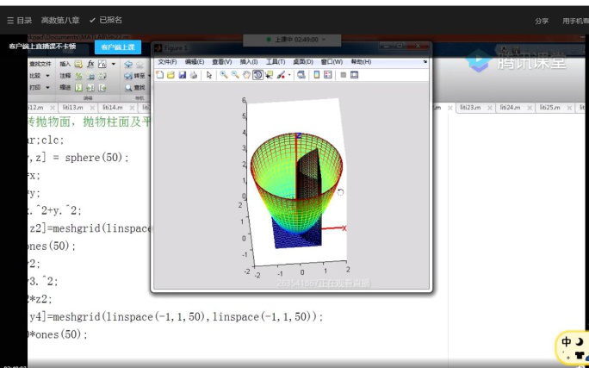Open the 工具(T) menu in Figure window
This screenshot has height=368, width=589.
click(x=275, y=62)
